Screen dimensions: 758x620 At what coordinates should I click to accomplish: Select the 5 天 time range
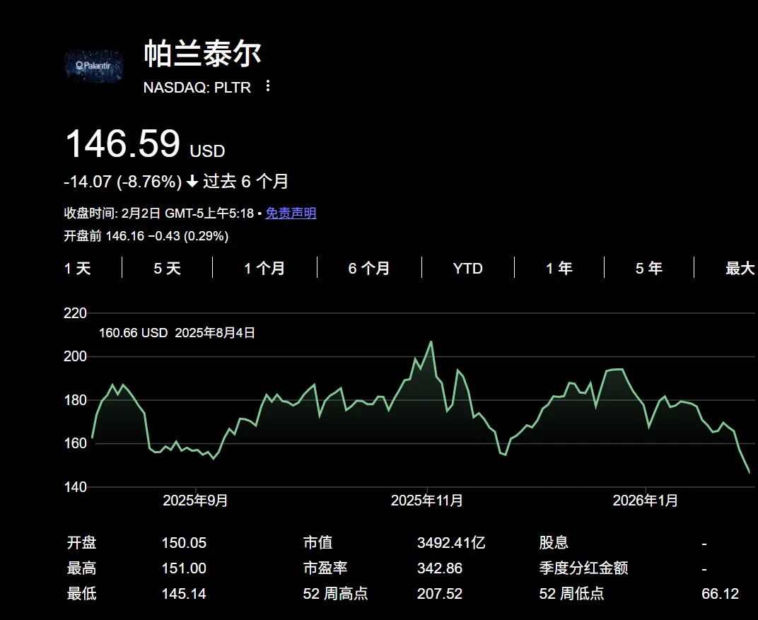tap(167, 269)
